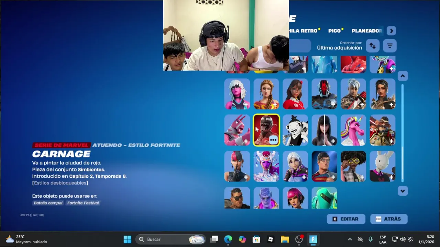Select the long black-haired pale girl outfit
The image size is (440, 247).
324,130
